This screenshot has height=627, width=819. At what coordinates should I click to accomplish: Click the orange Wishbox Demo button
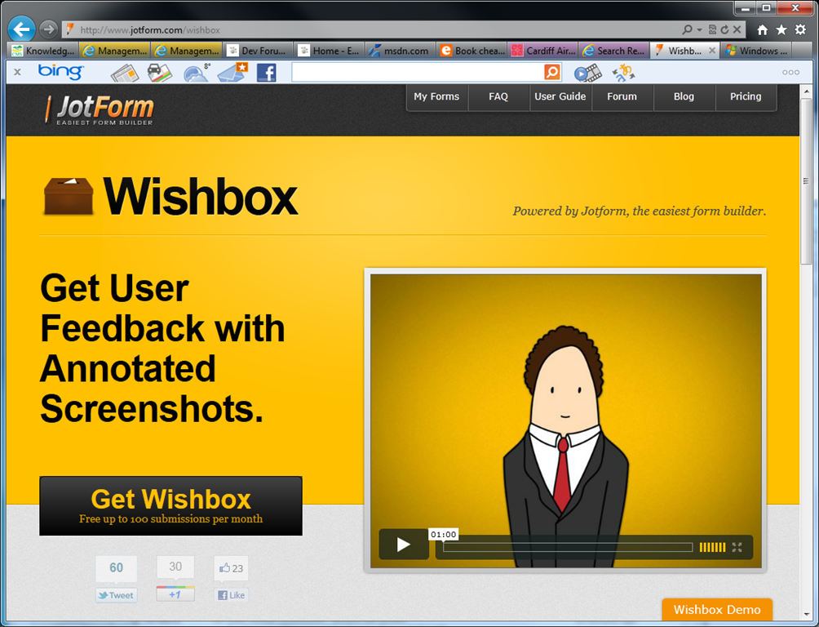716,610
